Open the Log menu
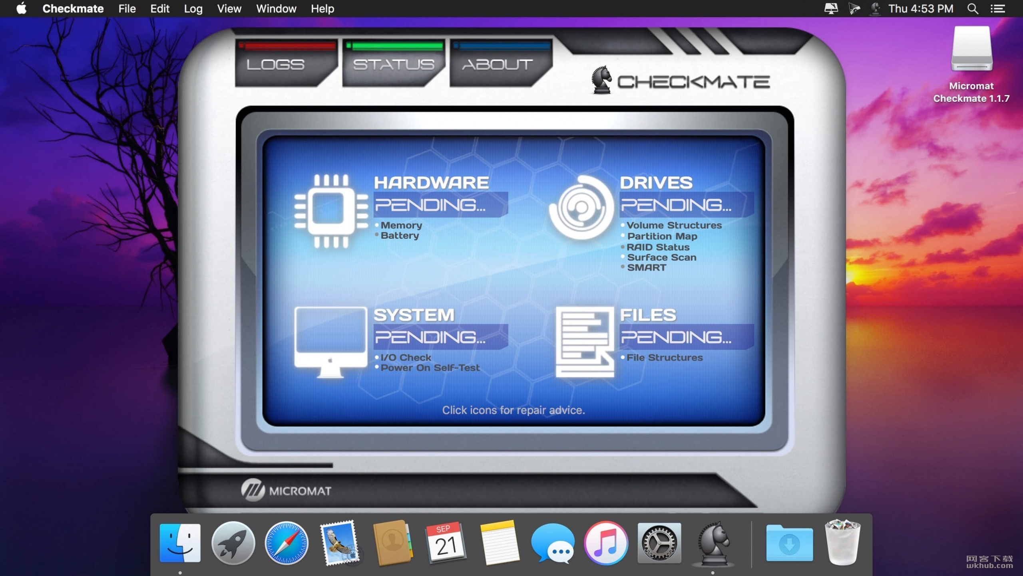The image size is (1023, 576). click(x=193, y=8)
